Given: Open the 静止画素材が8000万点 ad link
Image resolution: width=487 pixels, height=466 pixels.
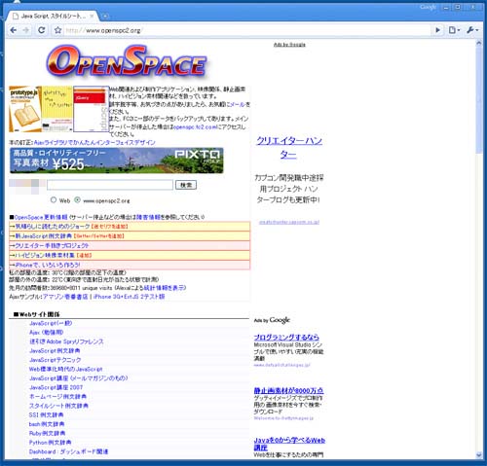Looking at the screenshot, I should pos(288,390).
